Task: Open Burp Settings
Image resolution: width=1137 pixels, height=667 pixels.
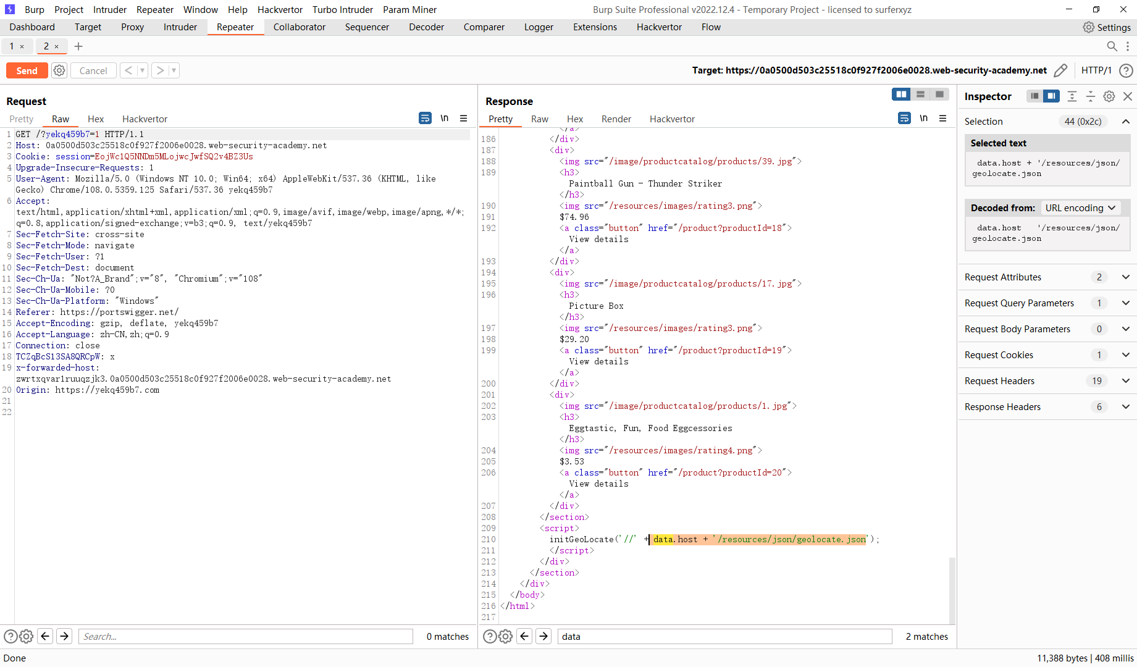Action: 1107,27
